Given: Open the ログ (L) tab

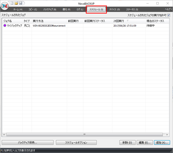Looking at the screenshot, I should click(x=80, y=9).
